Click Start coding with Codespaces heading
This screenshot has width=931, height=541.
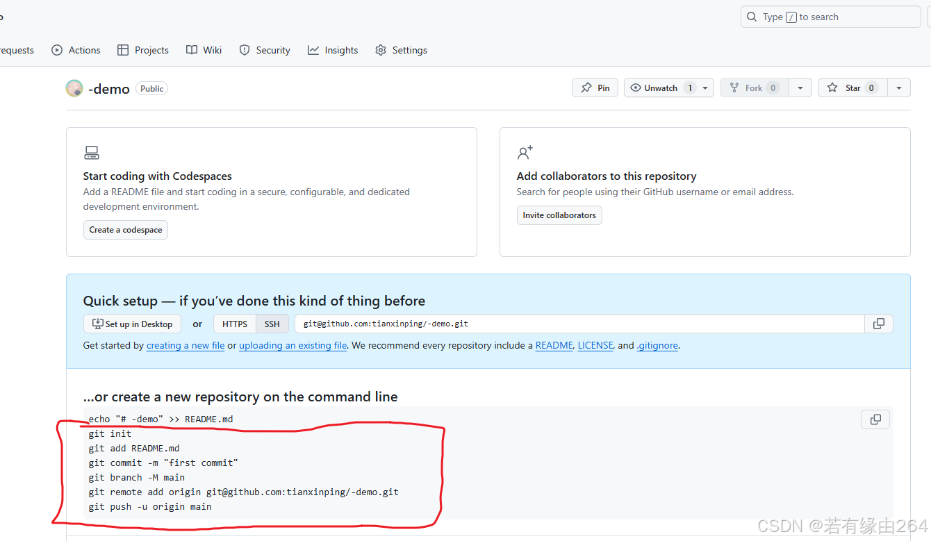tap(158, 176)
